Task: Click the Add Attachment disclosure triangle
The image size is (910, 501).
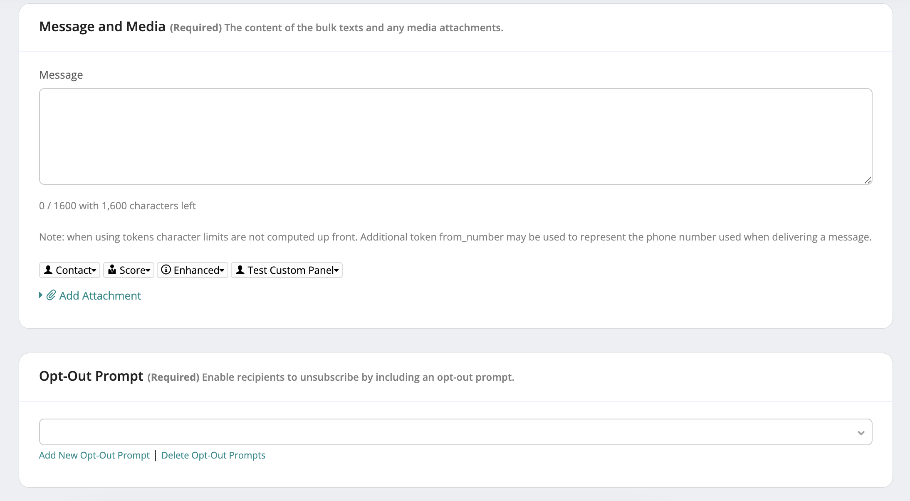Action: coord(41,295)
